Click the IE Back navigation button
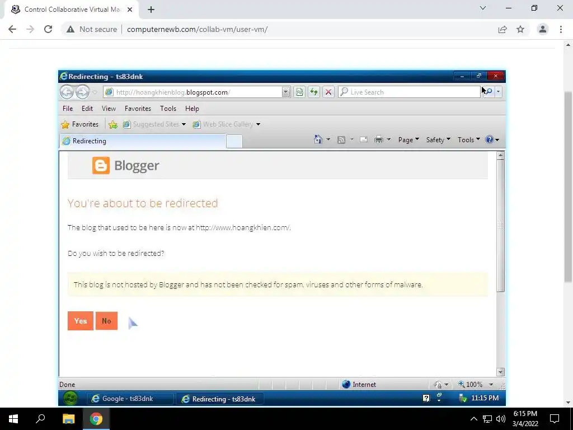Image resolution: width=573 pixels, height=430 pixels. click(67, 92)
